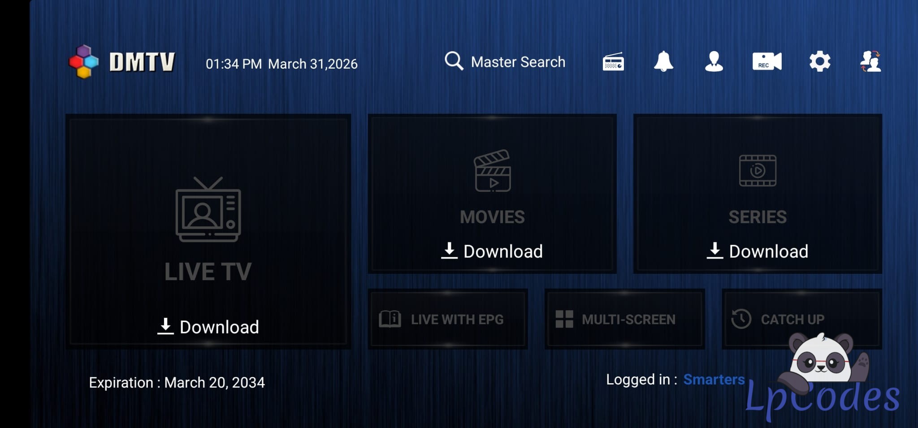Open the REC recordings camera icon
The width and height of the screenshot is (918, 428).
point(766,61)
